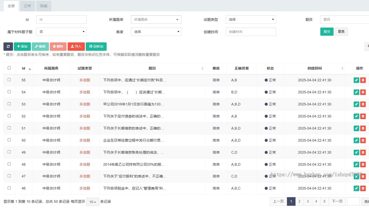Viewport: 369px width, 209px height.
Task: Open the 所属题库 dropdown
Action: pos(156,19)
